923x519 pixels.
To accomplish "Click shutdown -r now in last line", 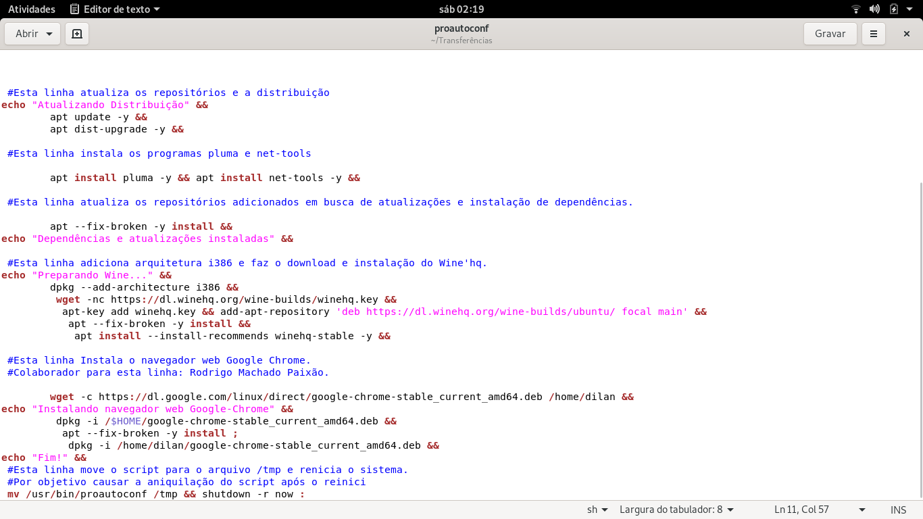I will point(247,494).
